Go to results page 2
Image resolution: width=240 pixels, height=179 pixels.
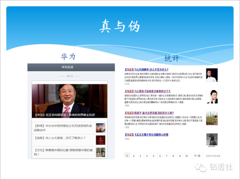point(133,155)
